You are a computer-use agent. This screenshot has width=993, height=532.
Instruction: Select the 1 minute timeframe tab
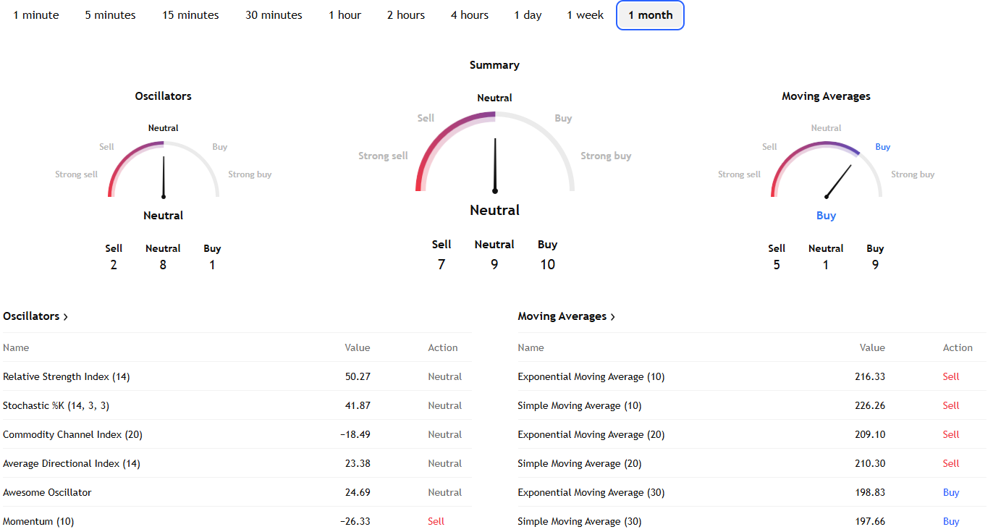(36, 15)
